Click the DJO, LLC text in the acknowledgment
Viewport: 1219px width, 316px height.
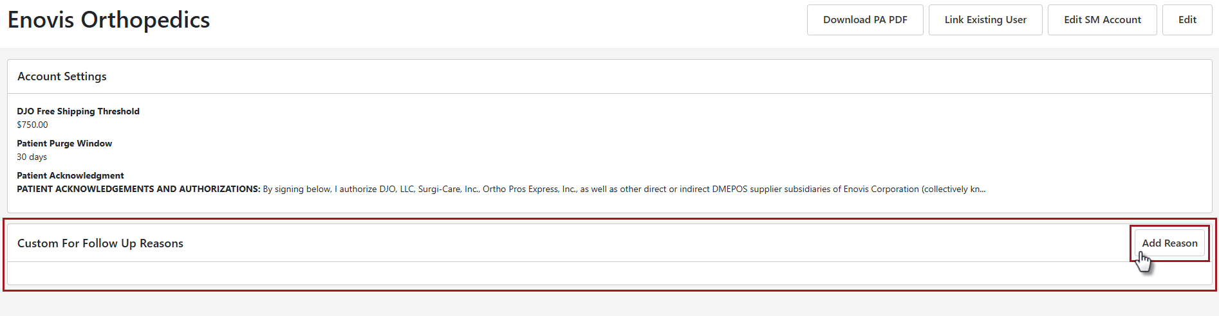click(x=396, y=189)
